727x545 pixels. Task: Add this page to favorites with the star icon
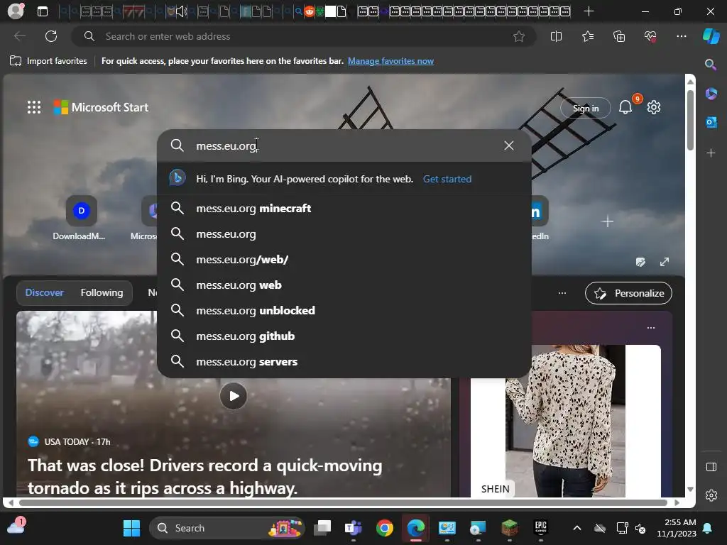click(519, 36)
